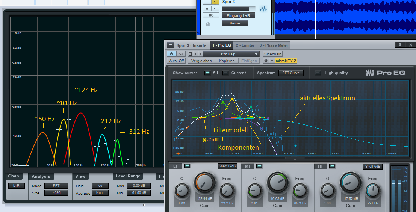Screen dimensions: 416x212
Task: Open the Spur 3 audio waveform editor icon
Action: pyautogui.click(x=263, y=9)
